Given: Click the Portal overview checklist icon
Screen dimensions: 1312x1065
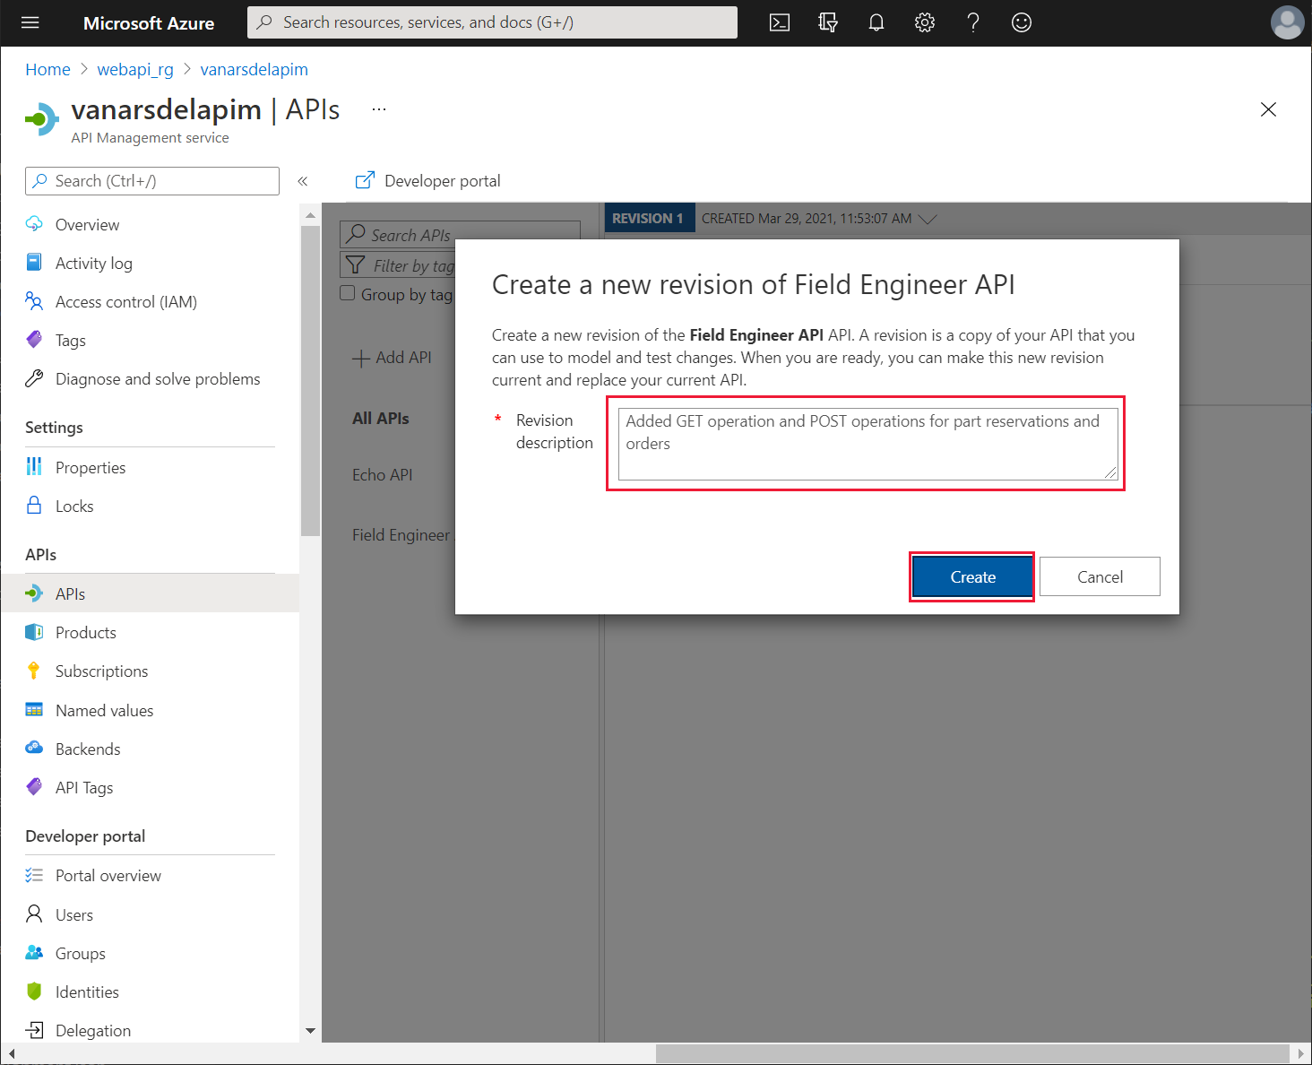Looking at the screenshot, I should [34, 875].
